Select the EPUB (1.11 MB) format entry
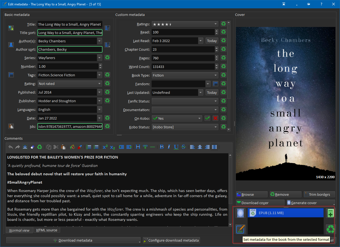 pyautogui.click(x=285, y=213)
